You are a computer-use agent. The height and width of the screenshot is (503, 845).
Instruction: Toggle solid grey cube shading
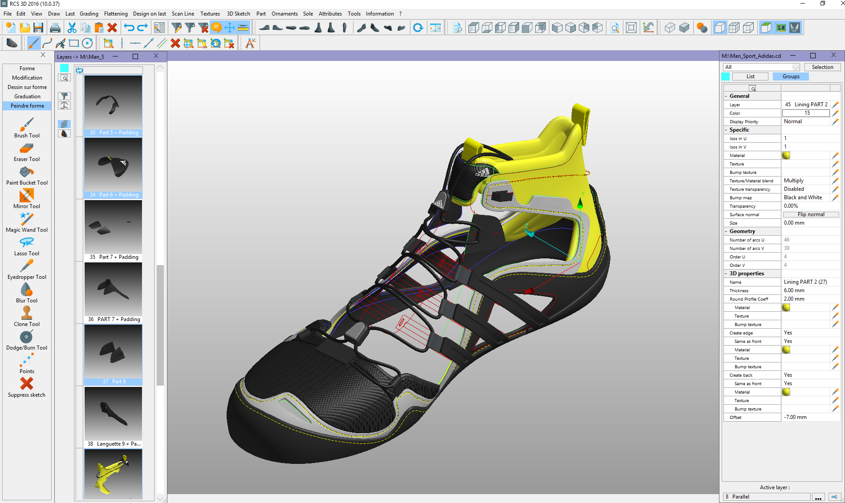[x=684, y=28]
